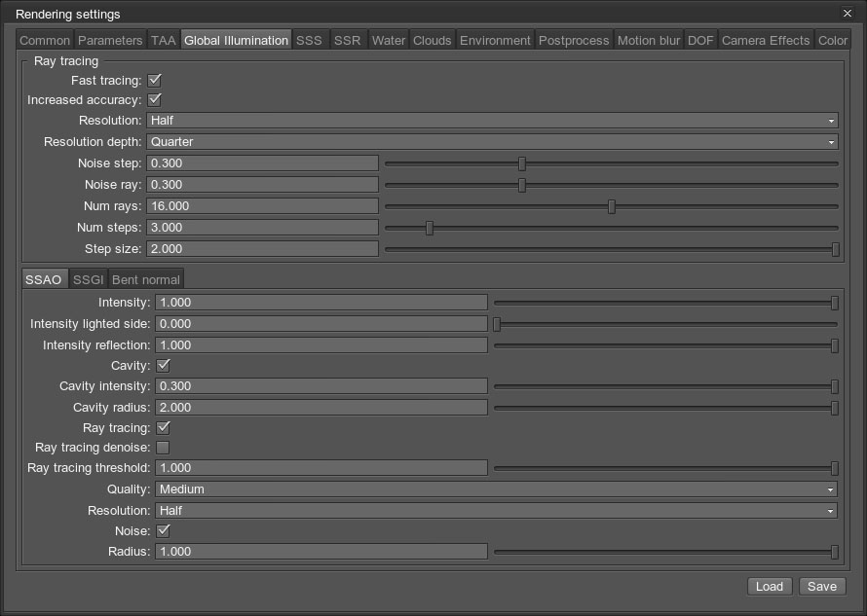The image size is (867, 616).
Task: Click the Num steps value field
Action: 263,228
